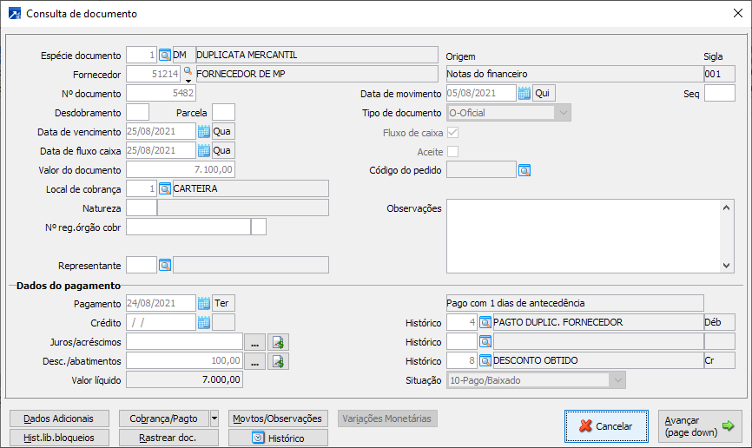Open calendar for Data de movimento
The width and height of the screenshot is (752, 448).
tap(524, 93)
